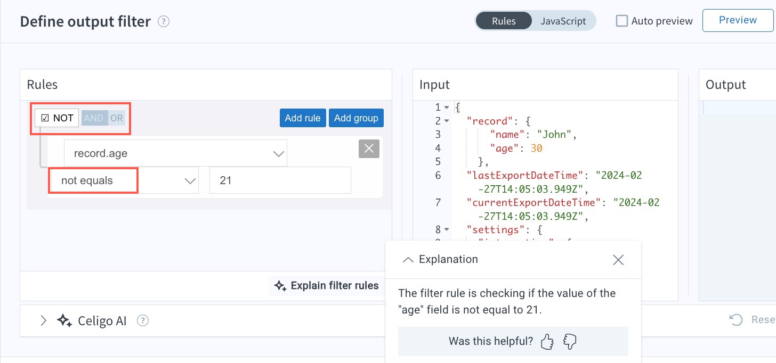The width and height of the screenshot is (776, 363).
Task: Click the value field containing 21
Action: (280, 180)
